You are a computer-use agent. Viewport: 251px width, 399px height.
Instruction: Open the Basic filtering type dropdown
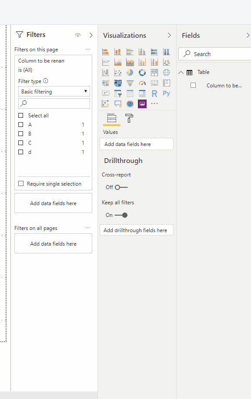(54, 91)
